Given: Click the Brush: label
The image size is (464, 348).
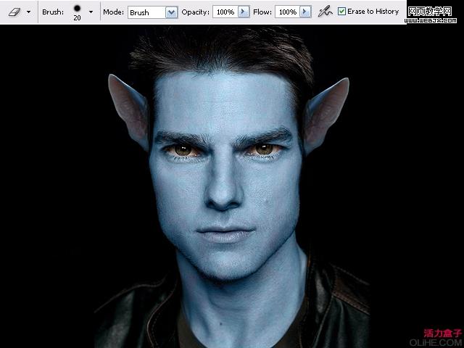Looking at the screenshot, I should pyautogui.click(x=53, y=12).
